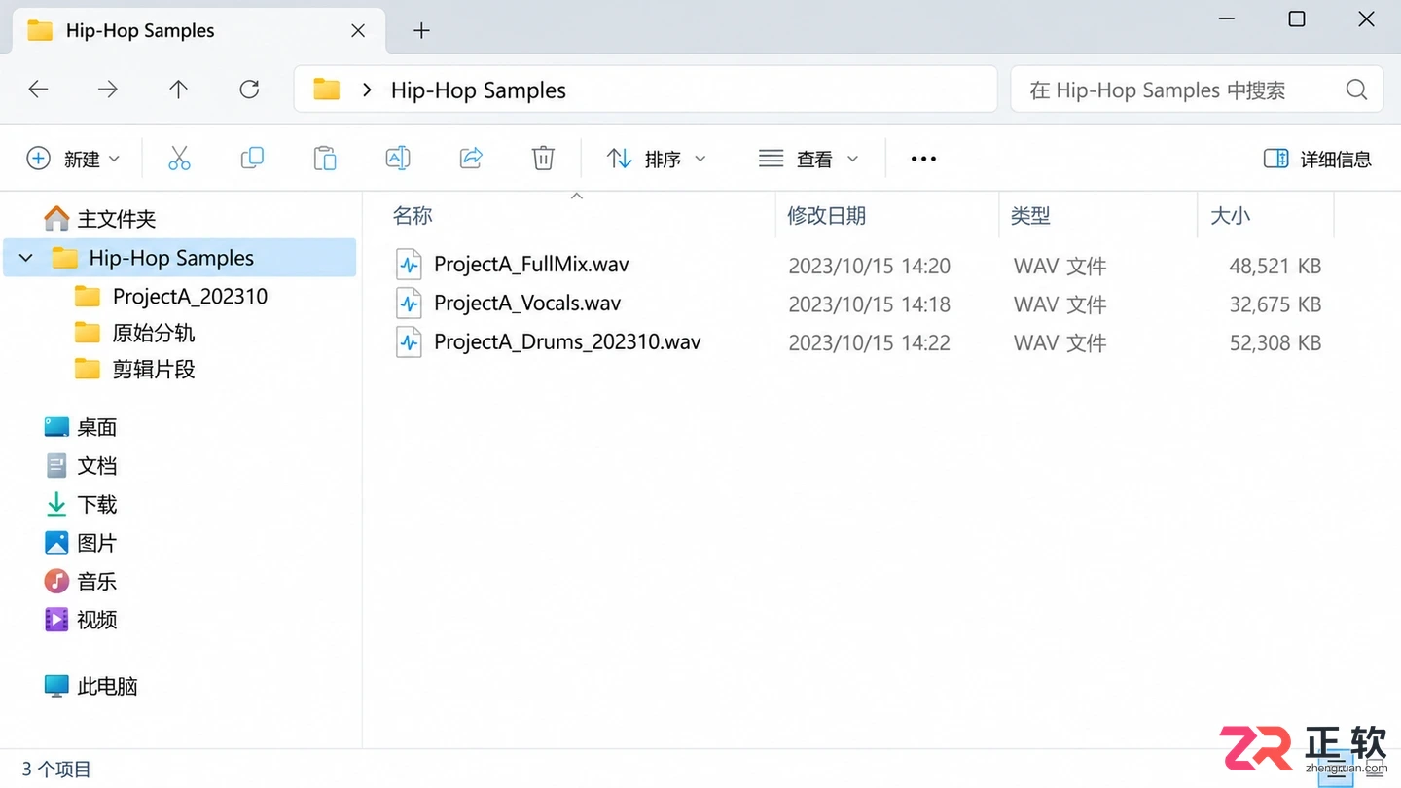The width and height of the screenshot is (1401, 788).
Task: Click the search magnifier icon
Action: point(1356,90)
